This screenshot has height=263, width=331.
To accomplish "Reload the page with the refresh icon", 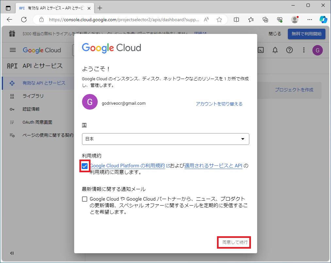I will pyautogui.click(x=24, y=20).
